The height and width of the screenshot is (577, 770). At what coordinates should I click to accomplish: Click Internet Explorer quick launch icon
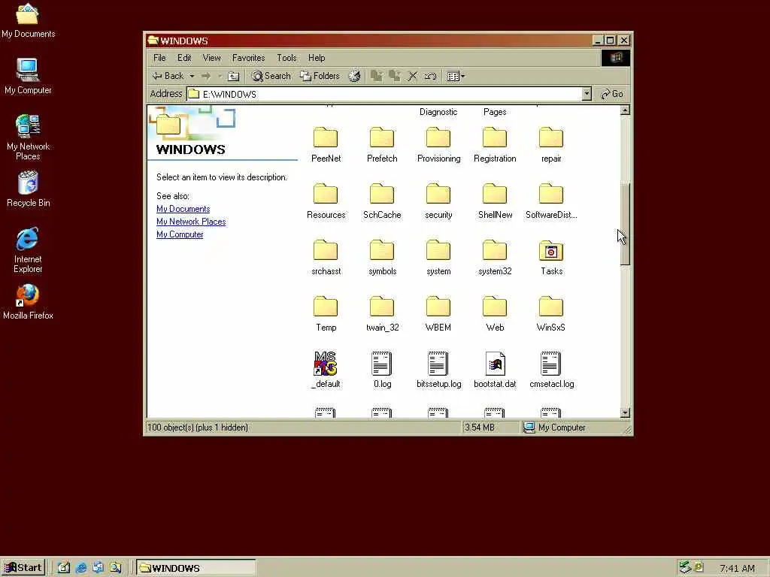81,568
